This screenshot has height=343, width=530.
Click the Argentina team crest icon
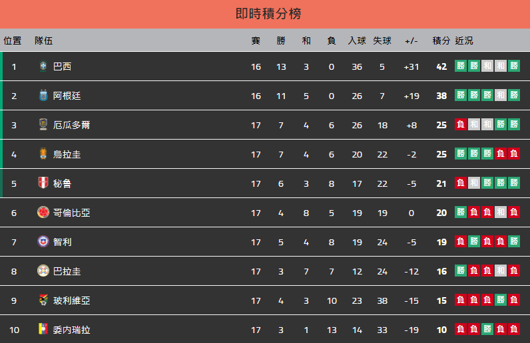(43, 96)
